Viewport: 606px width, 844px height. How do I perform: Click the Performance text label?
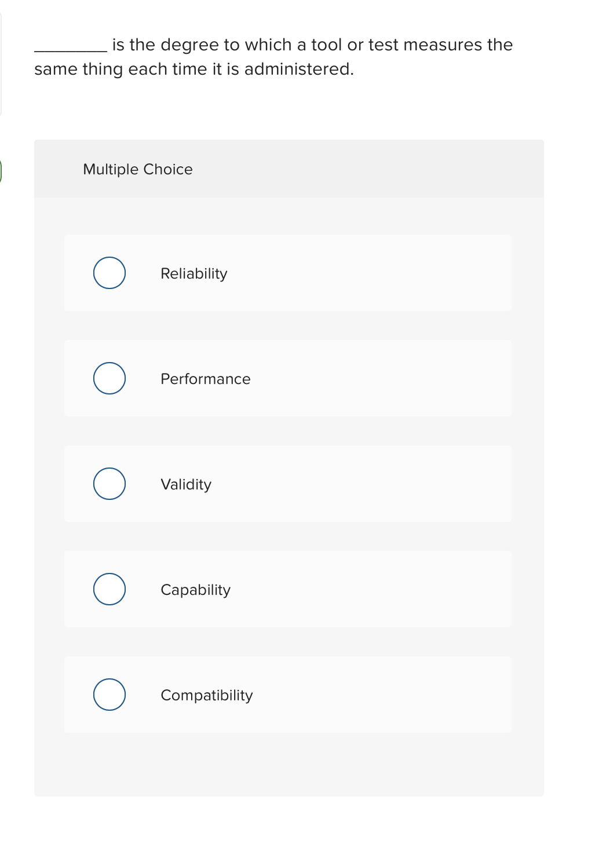[206, 378]
